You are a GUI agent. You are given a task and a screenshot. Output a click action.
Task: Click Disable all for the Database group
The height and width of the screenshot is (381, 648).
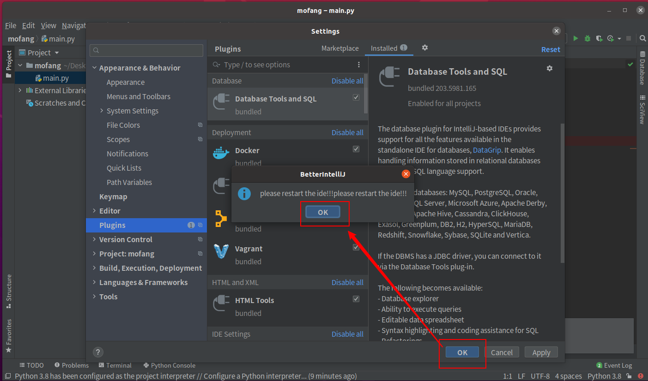[347, 81]
